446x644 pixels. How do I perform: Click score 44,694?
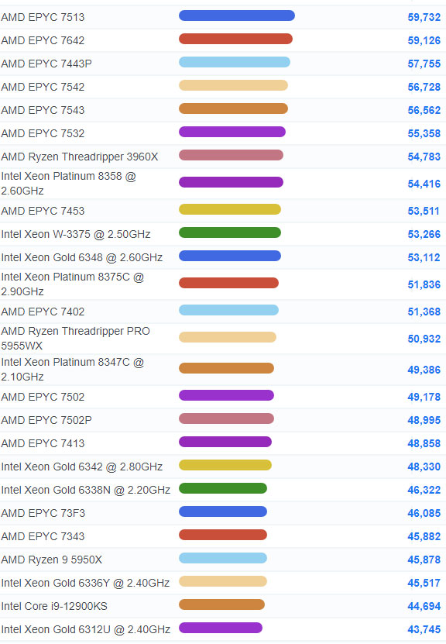[x=424, y=606]
